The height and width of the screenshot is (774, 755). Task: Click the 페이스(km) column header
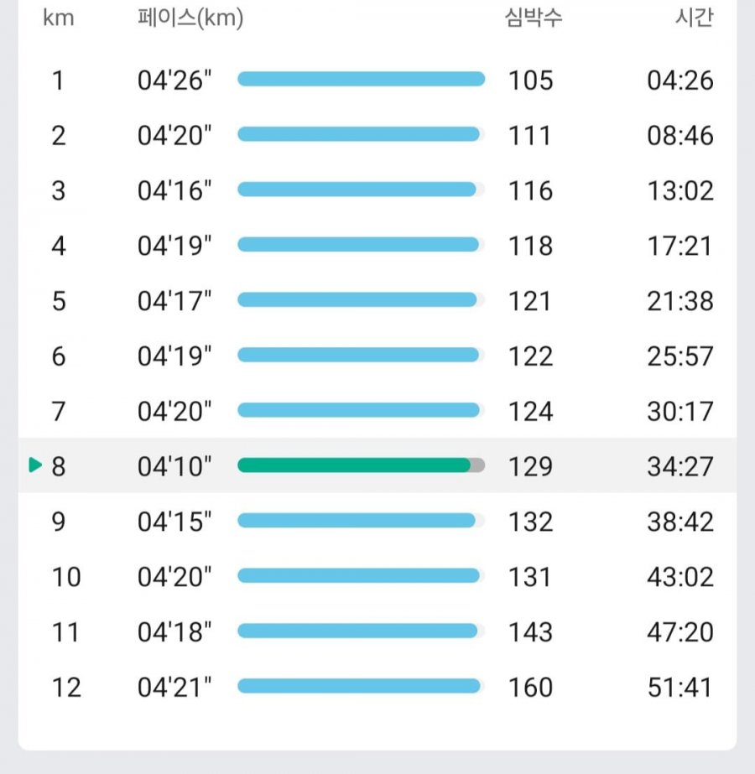tap(190, 18)
